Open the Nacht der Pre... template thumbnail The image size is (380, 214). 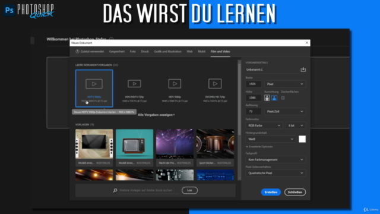175,144
